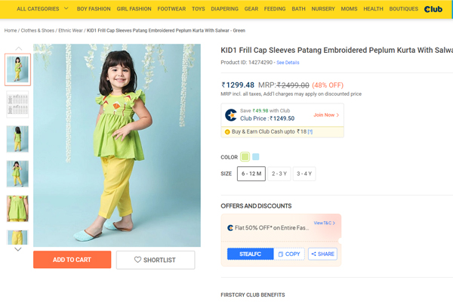This screenshot has height=302, width=453.
Task: Open the See Details link
Action: 288,63
